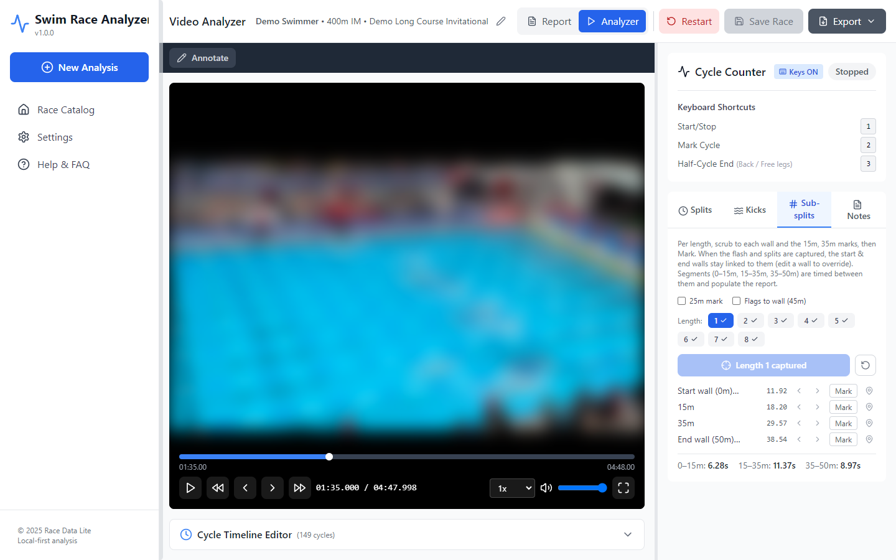896x560 pixels.
Task: Rewind the video with double-left arrows
Action: point(218,488)
